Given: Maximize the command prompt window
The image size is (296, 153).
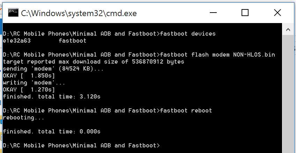Looking at the screenshot, I should [245, 13].
